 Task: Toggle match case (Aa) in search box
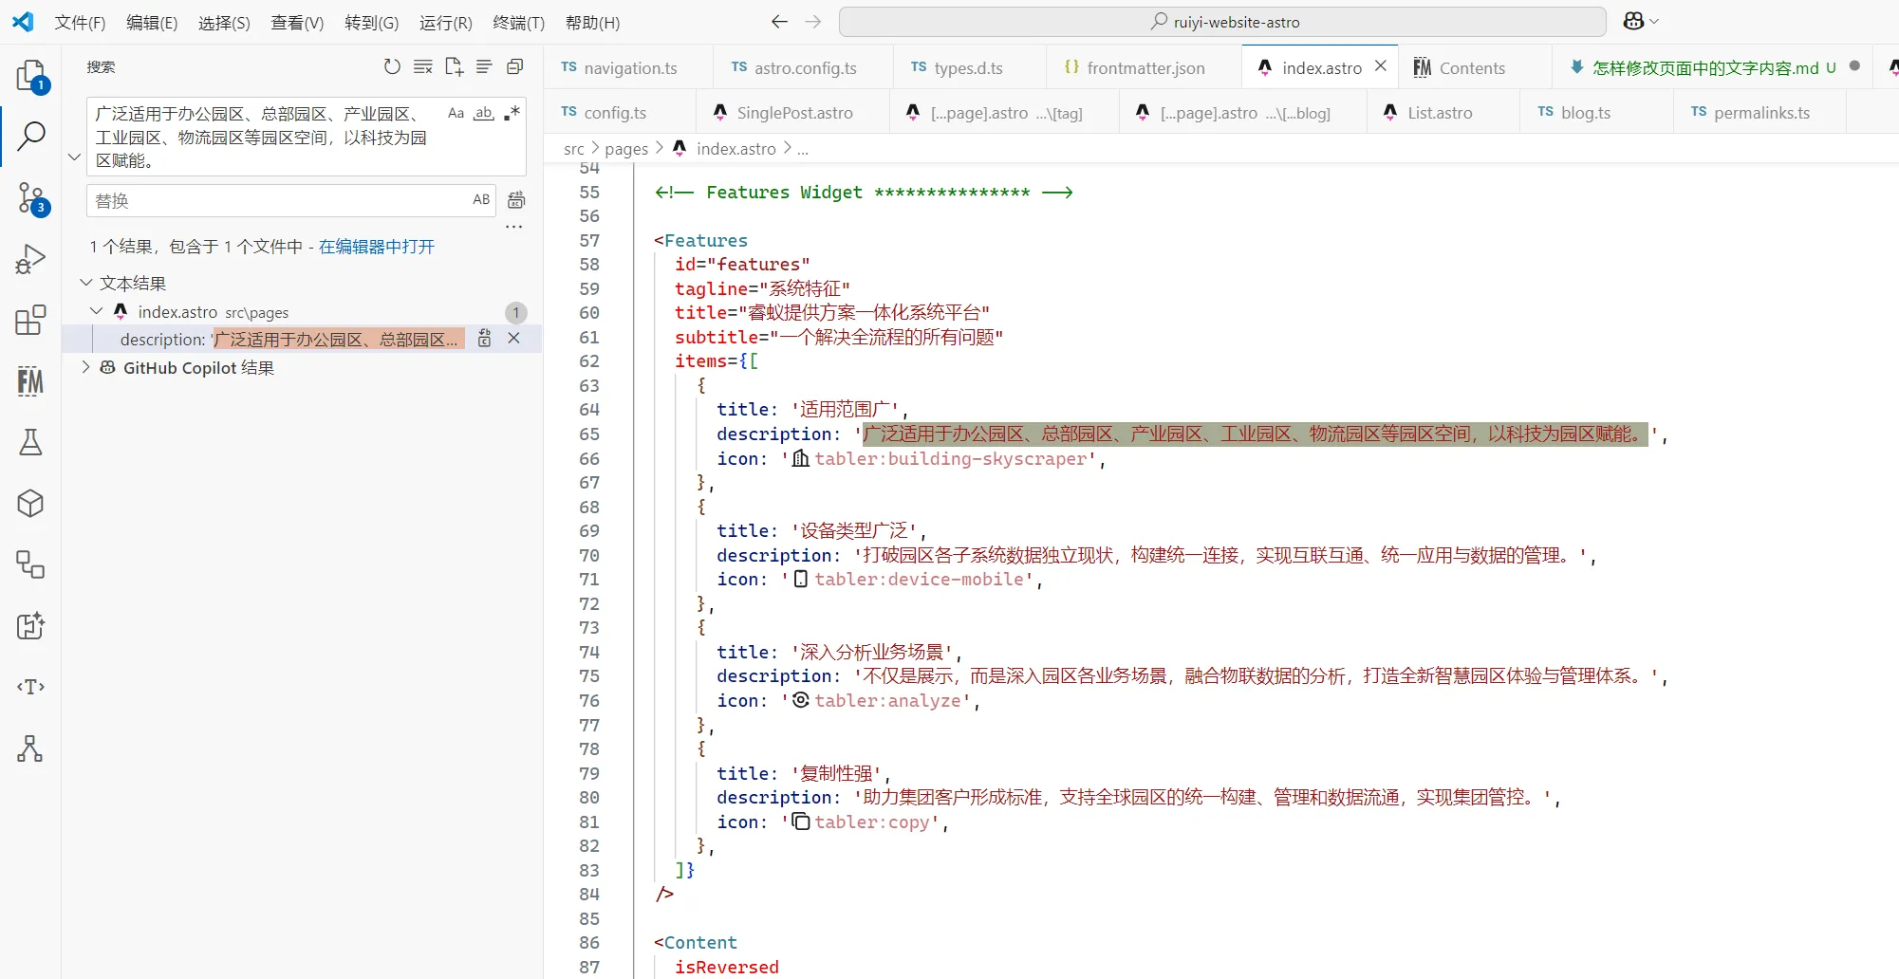(456, 113)
